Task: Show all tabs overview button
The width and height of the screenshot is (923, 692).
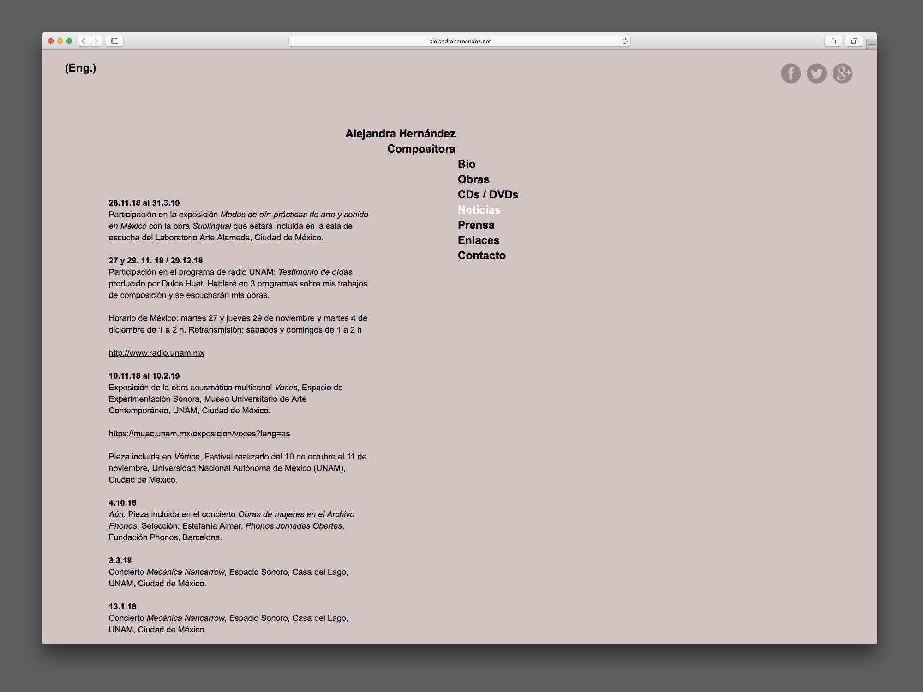Action: tap(854, 41)
